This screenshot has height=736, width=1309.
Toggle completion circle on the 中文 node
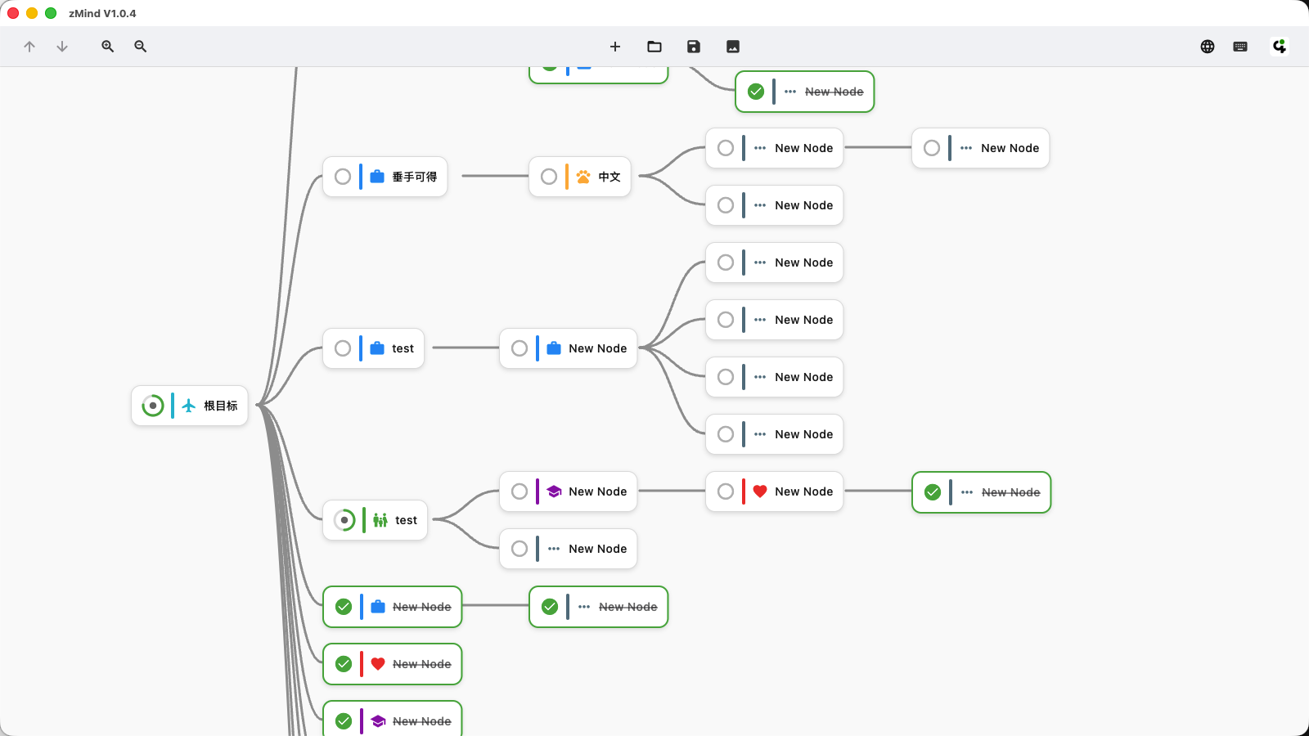coord(549,177)
